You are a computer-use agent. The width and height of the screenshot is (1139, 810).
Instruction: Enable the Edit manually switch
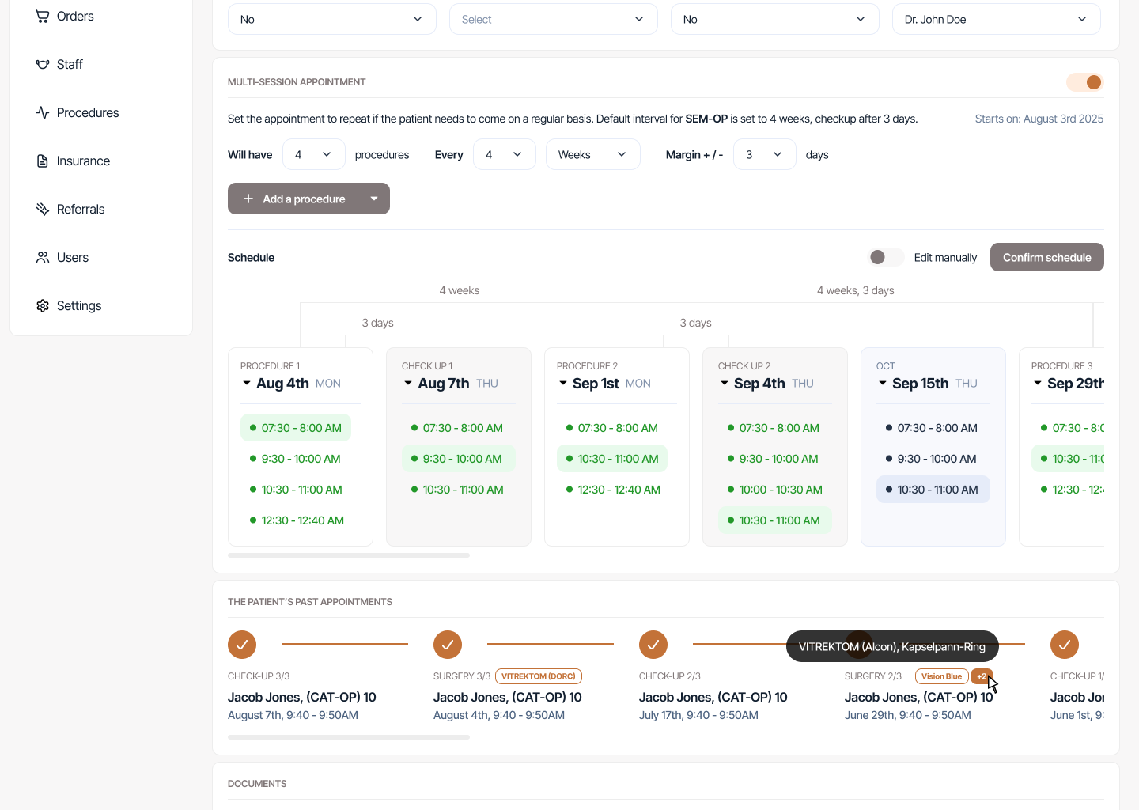tap(885, 257)
